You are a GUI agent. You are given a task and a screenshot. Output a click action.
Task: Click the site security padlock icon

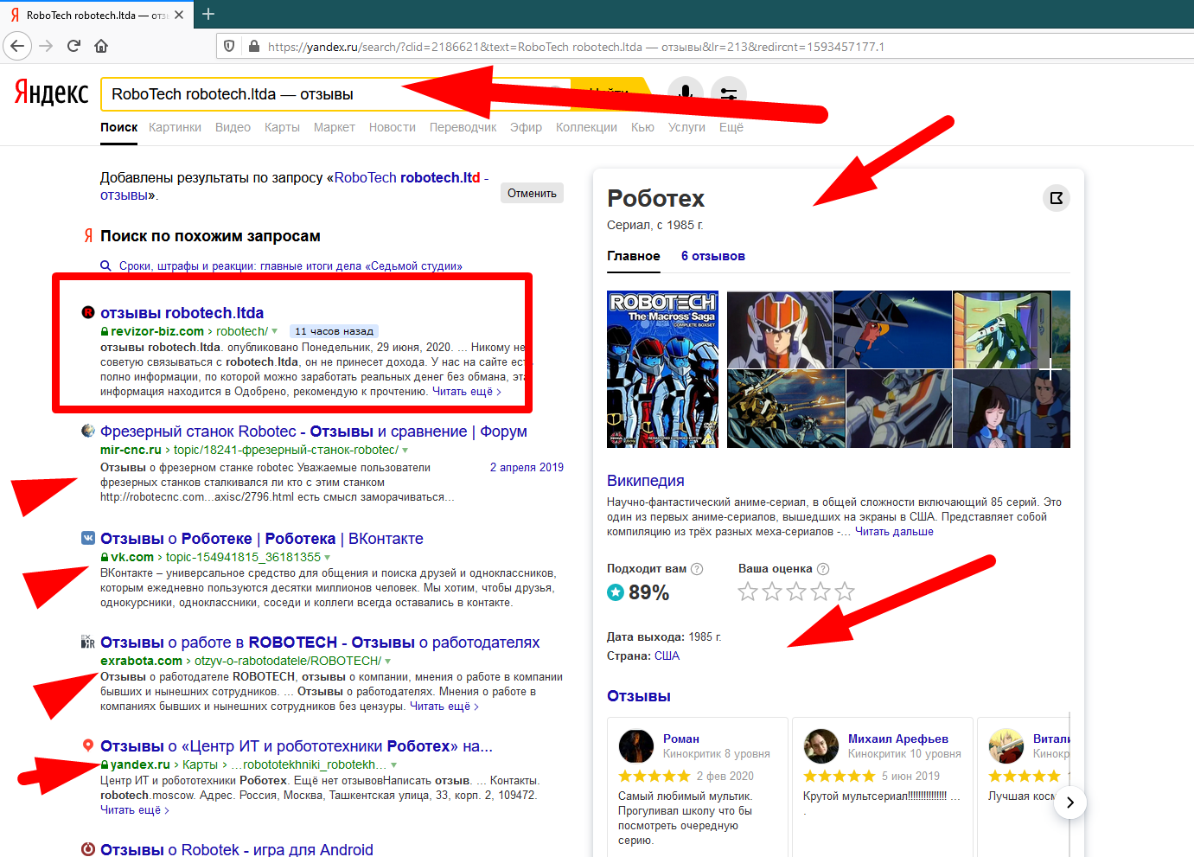pyautogui.click(x=253, y=46)
